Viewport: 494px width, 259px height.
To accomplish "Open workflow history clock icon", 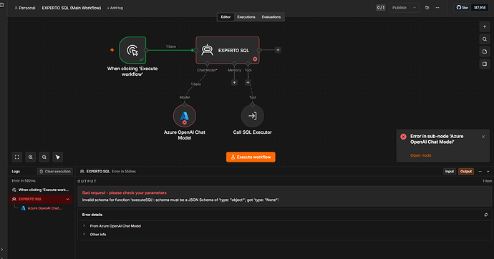I will tap(427, 8).
